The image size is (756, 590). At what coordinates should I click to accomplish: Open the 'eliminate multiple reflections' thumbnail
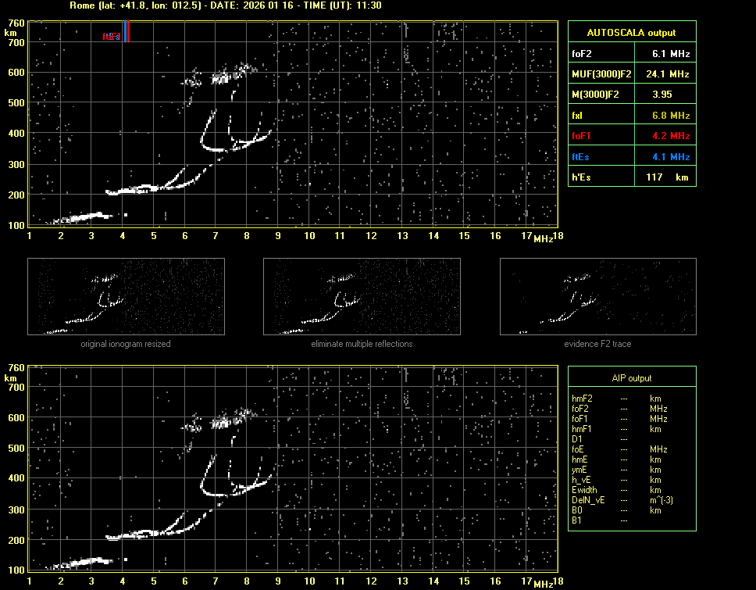[362, 297]
